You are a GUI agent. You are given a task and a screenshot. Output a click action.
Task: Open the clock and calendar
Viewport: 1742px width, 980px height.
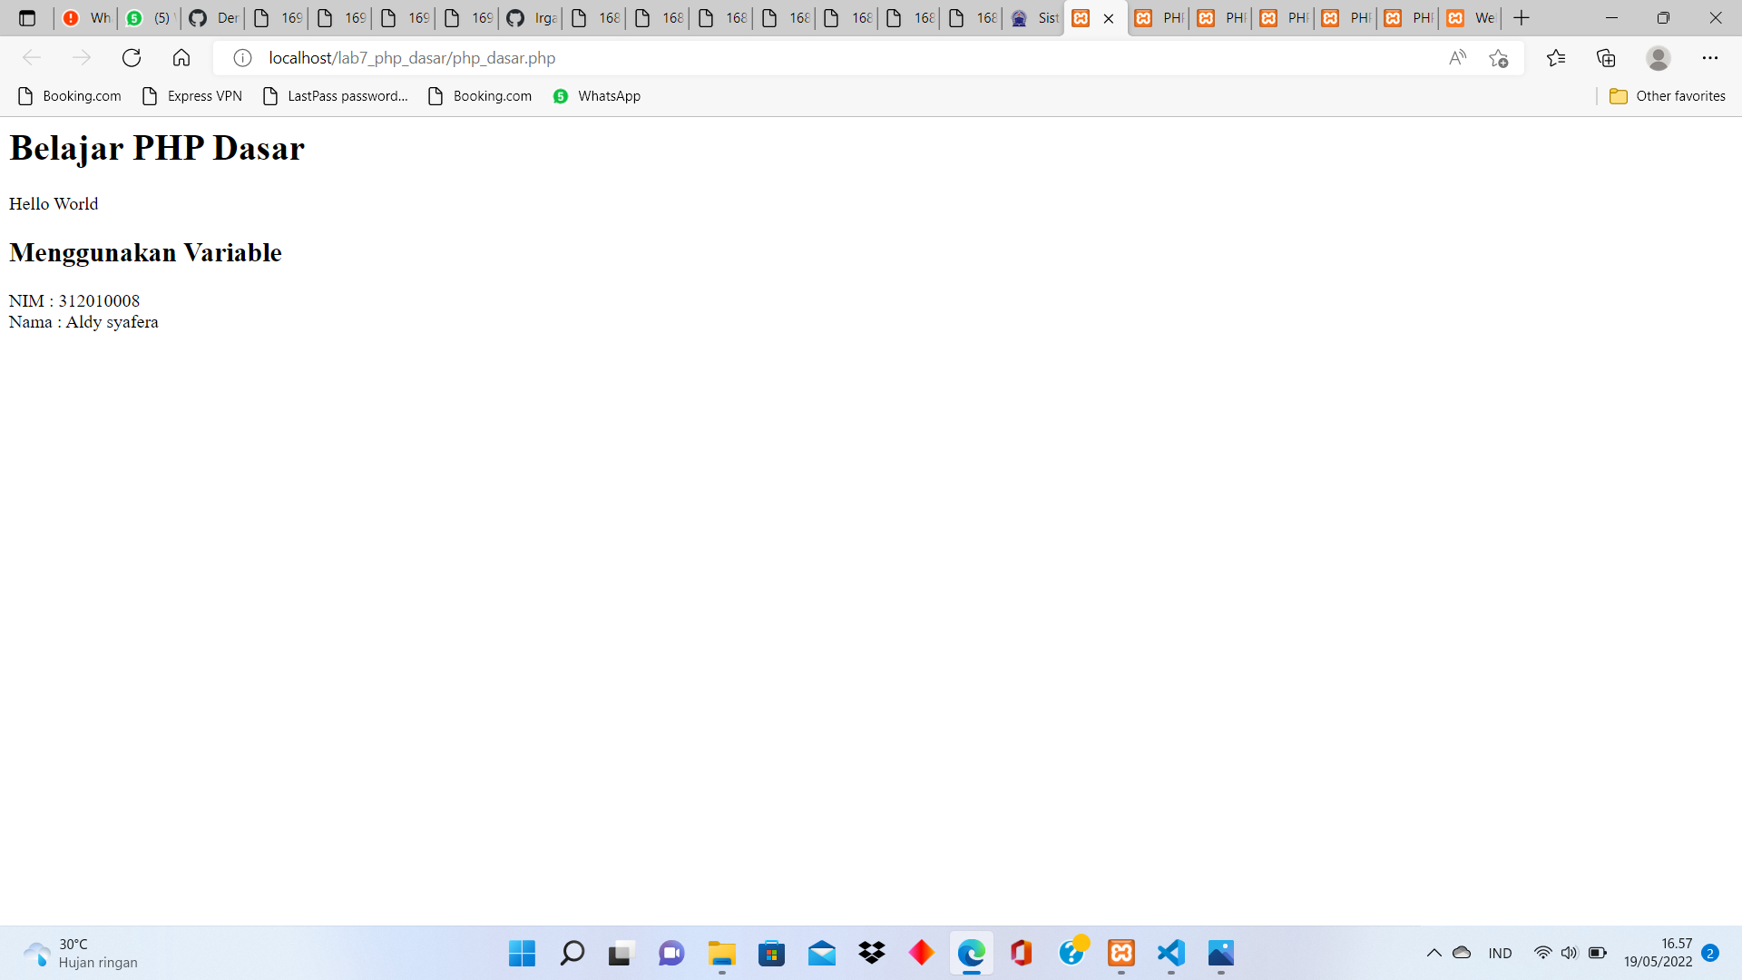tap(1658, 953)
